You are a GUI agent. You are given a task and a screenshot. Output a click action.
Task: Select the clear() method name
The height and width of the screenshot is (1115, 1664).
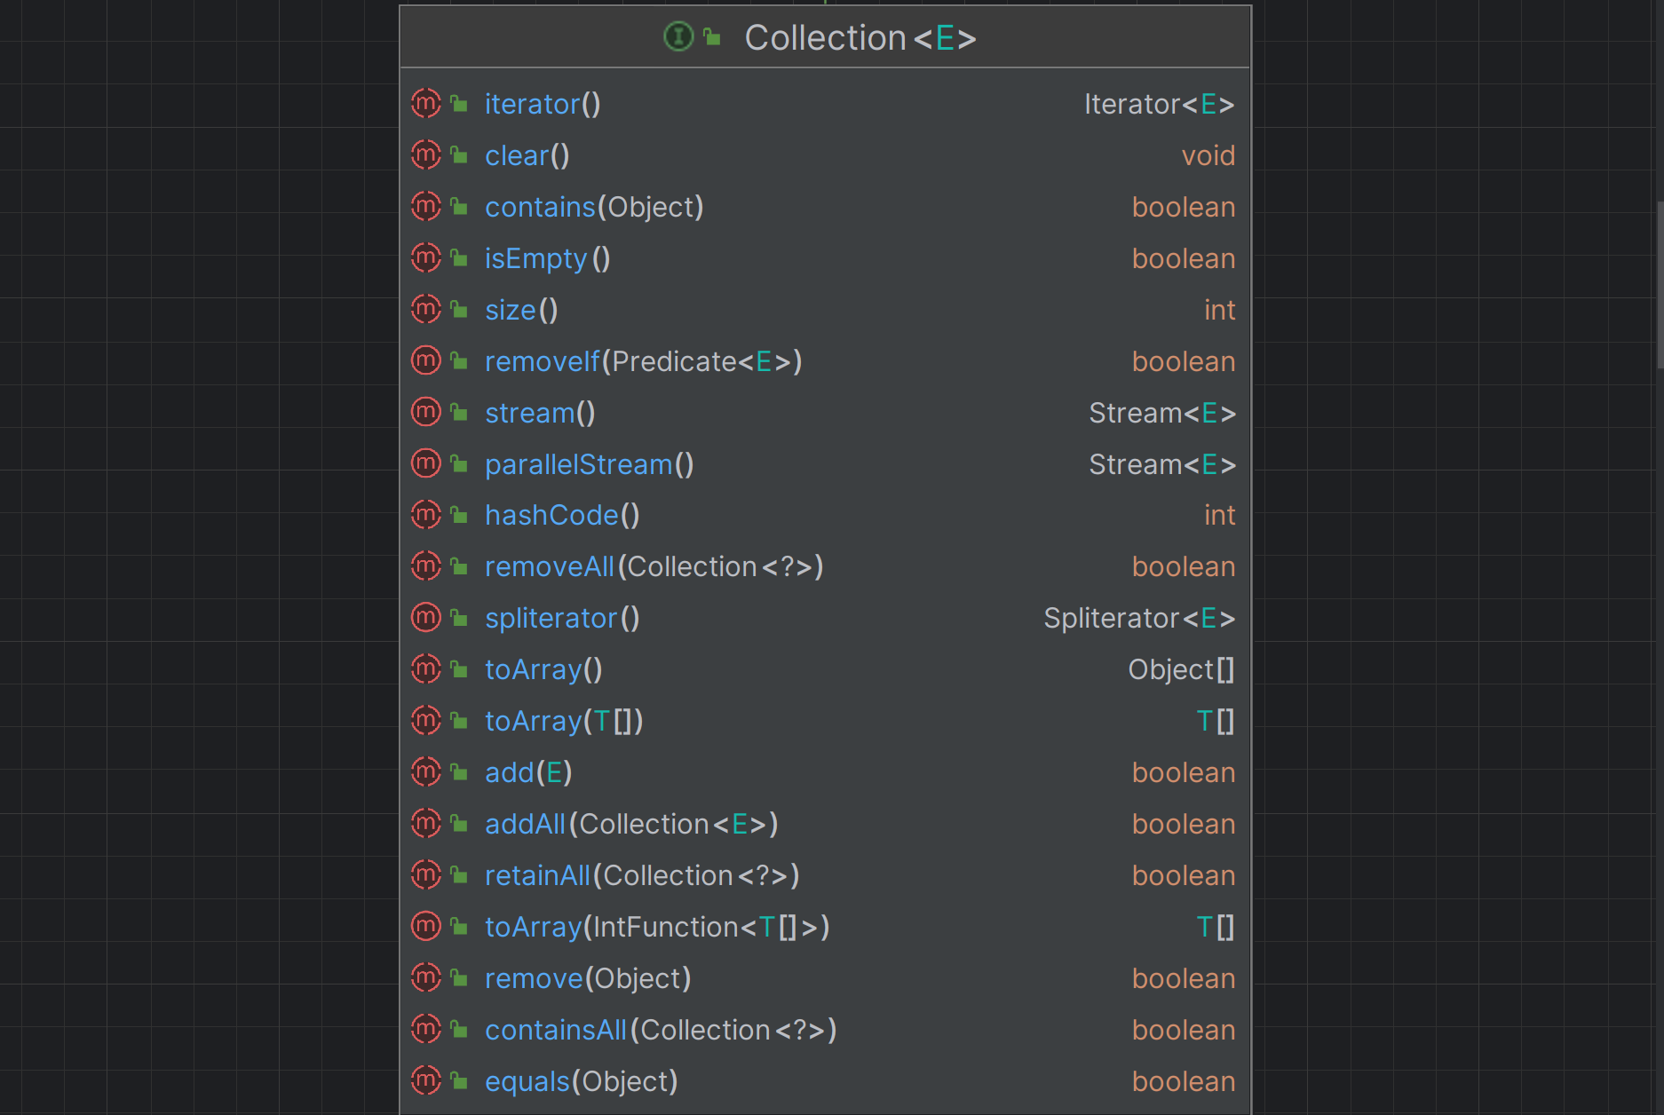(x=527, y=156)
